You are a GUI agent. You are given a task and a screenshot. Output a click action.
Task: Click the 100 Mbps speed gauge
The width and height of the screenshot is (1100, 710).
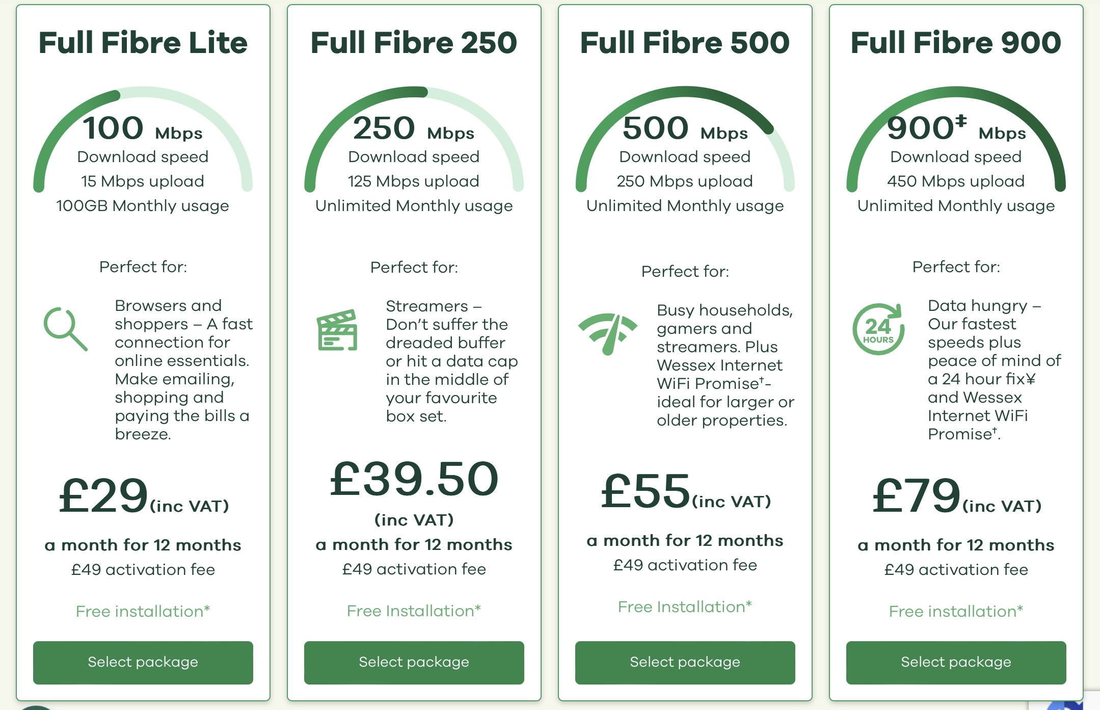143,139
